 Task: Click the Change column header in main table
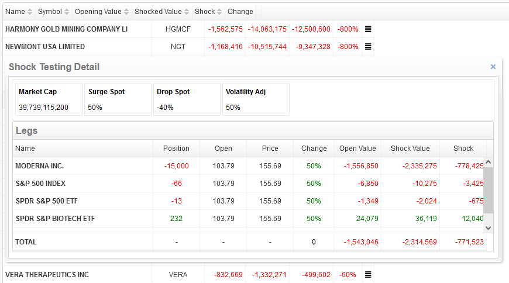[240, 12]
